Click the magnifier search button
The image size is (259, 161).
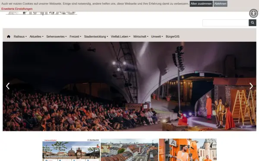pyautogui.click(x=253, y=23)
